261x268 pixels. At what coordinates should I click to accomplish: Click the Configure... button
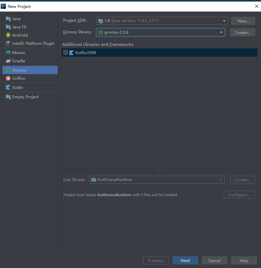point(239,194)
